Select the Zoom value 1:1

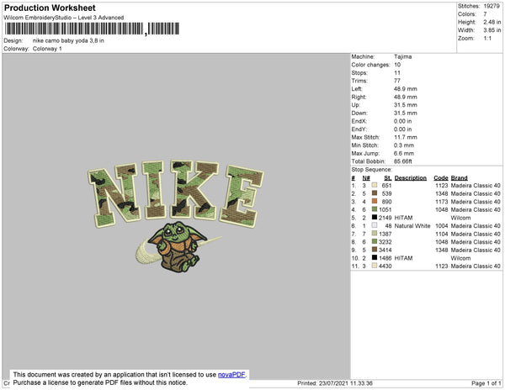point(487,39)
